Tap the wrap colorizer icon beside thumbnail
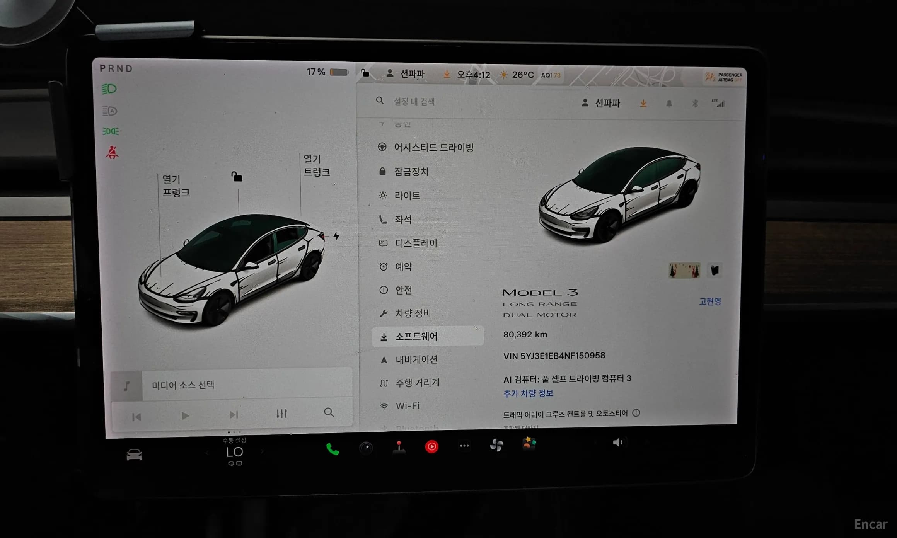This screenshot has width=897, height=538. click(x=715, y=270)
